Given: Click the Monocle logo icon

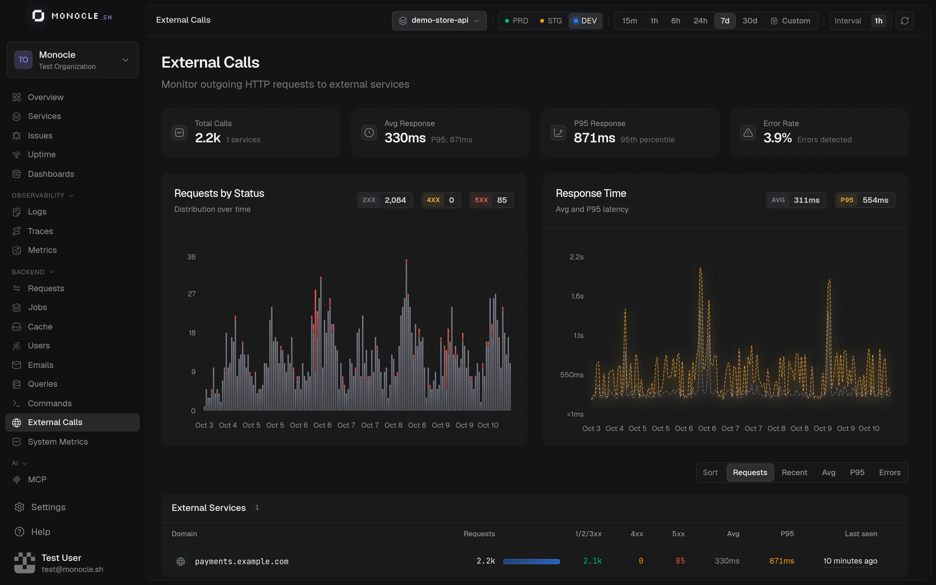Looking at the screenshot, I should [x=38, y=16].
